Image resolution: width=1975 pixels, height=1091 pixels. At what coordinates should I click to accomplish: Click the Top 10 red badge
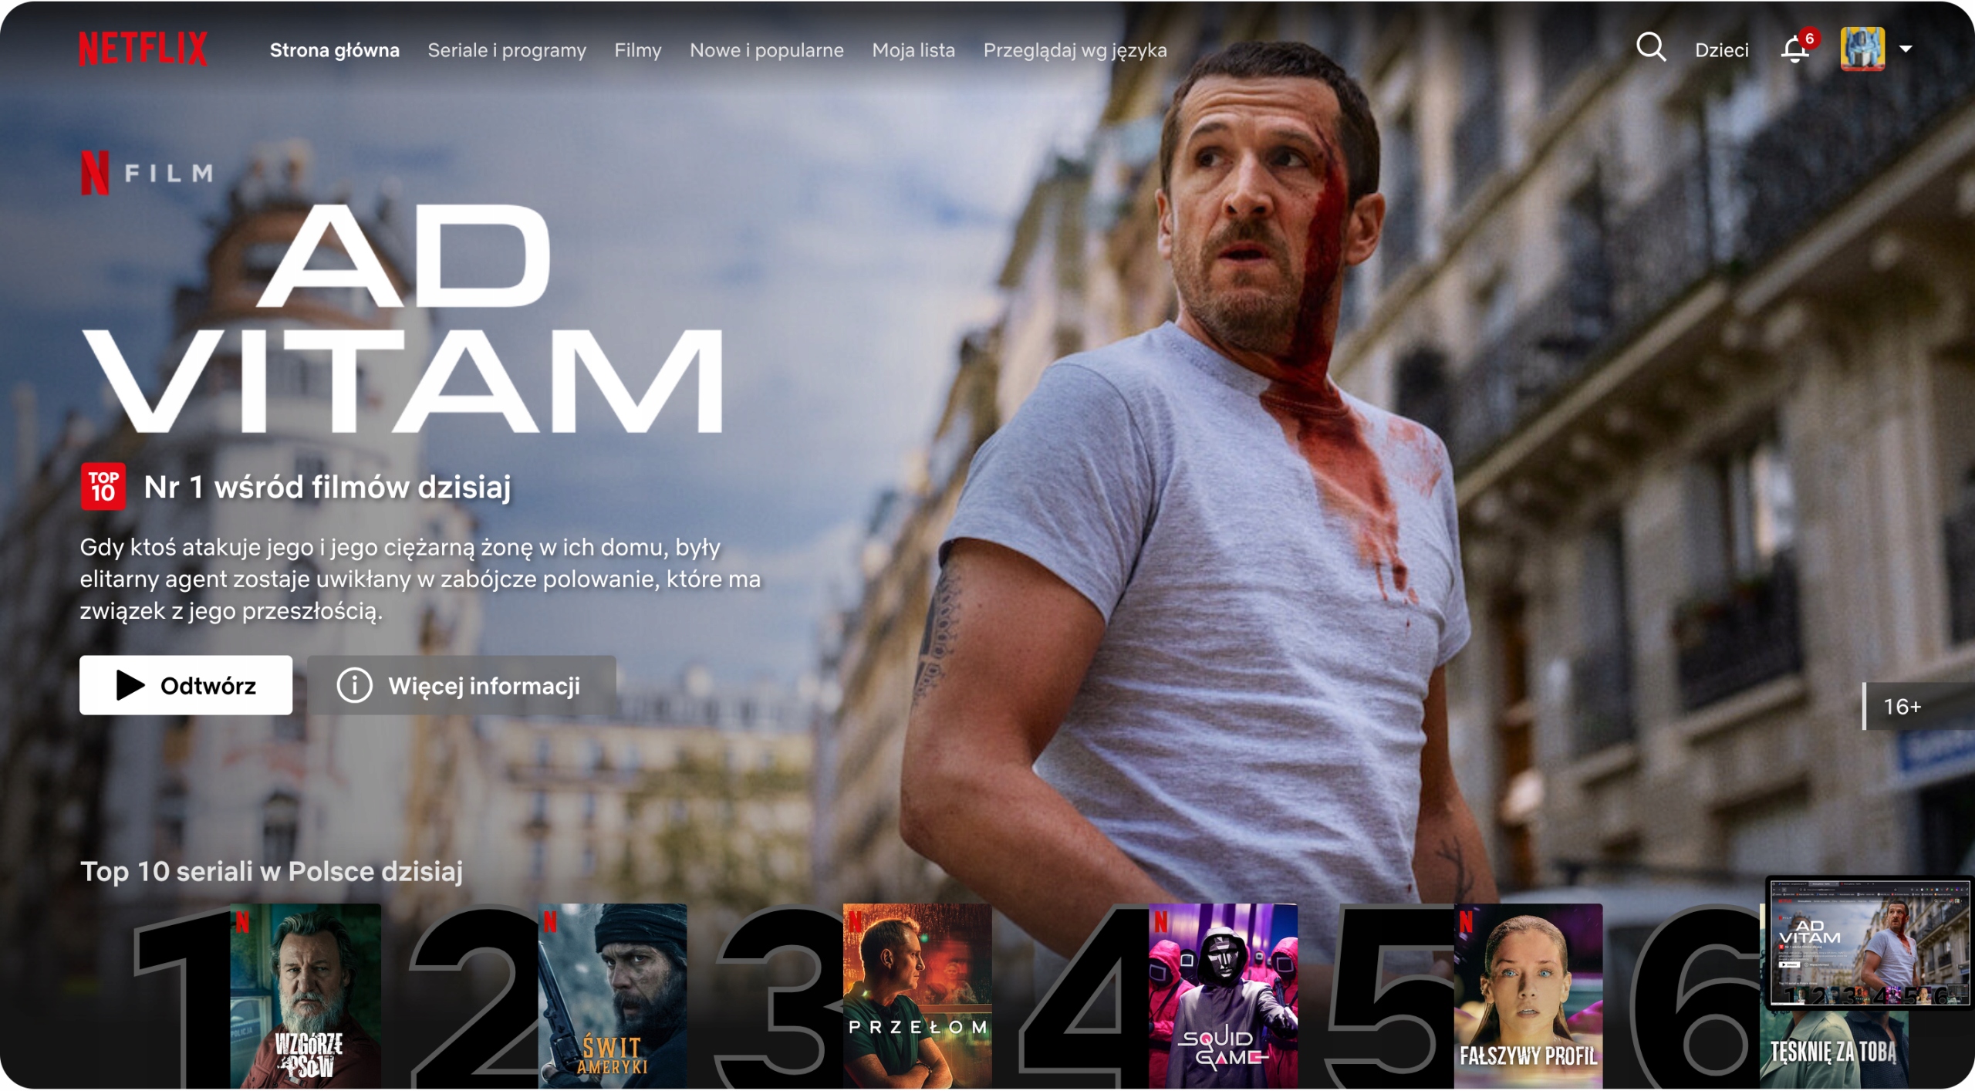point(103,487)
